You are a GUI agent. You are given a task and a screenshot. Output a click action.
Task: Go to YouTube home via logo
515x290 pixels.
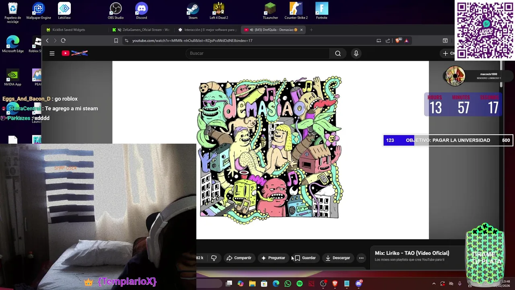(74, 53)
